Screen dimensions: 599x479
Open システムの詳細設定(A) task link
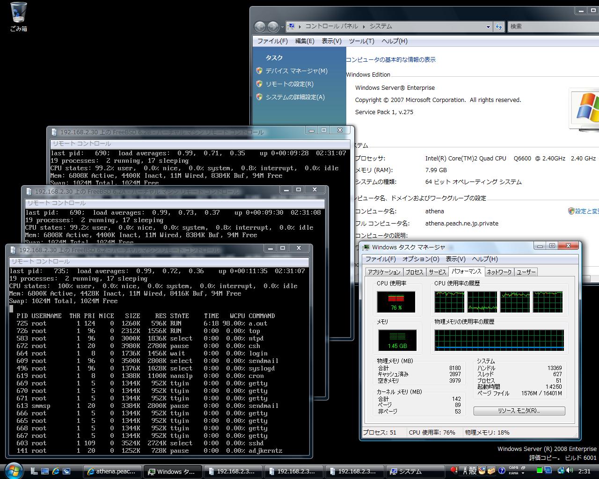(x=295, y=97)
